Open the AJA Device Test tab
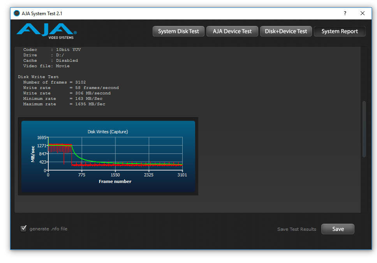The width and height of the screenshot is (377, 263). click(232, 31)
